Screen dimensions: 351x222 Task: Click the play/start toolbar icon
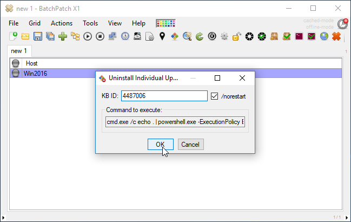point(88,36)
